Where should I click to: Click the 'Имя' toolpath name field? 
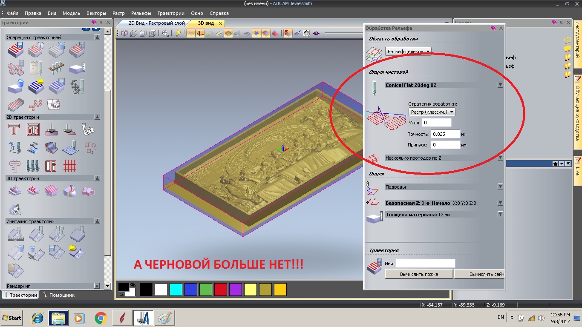click(x=426, y=264)
